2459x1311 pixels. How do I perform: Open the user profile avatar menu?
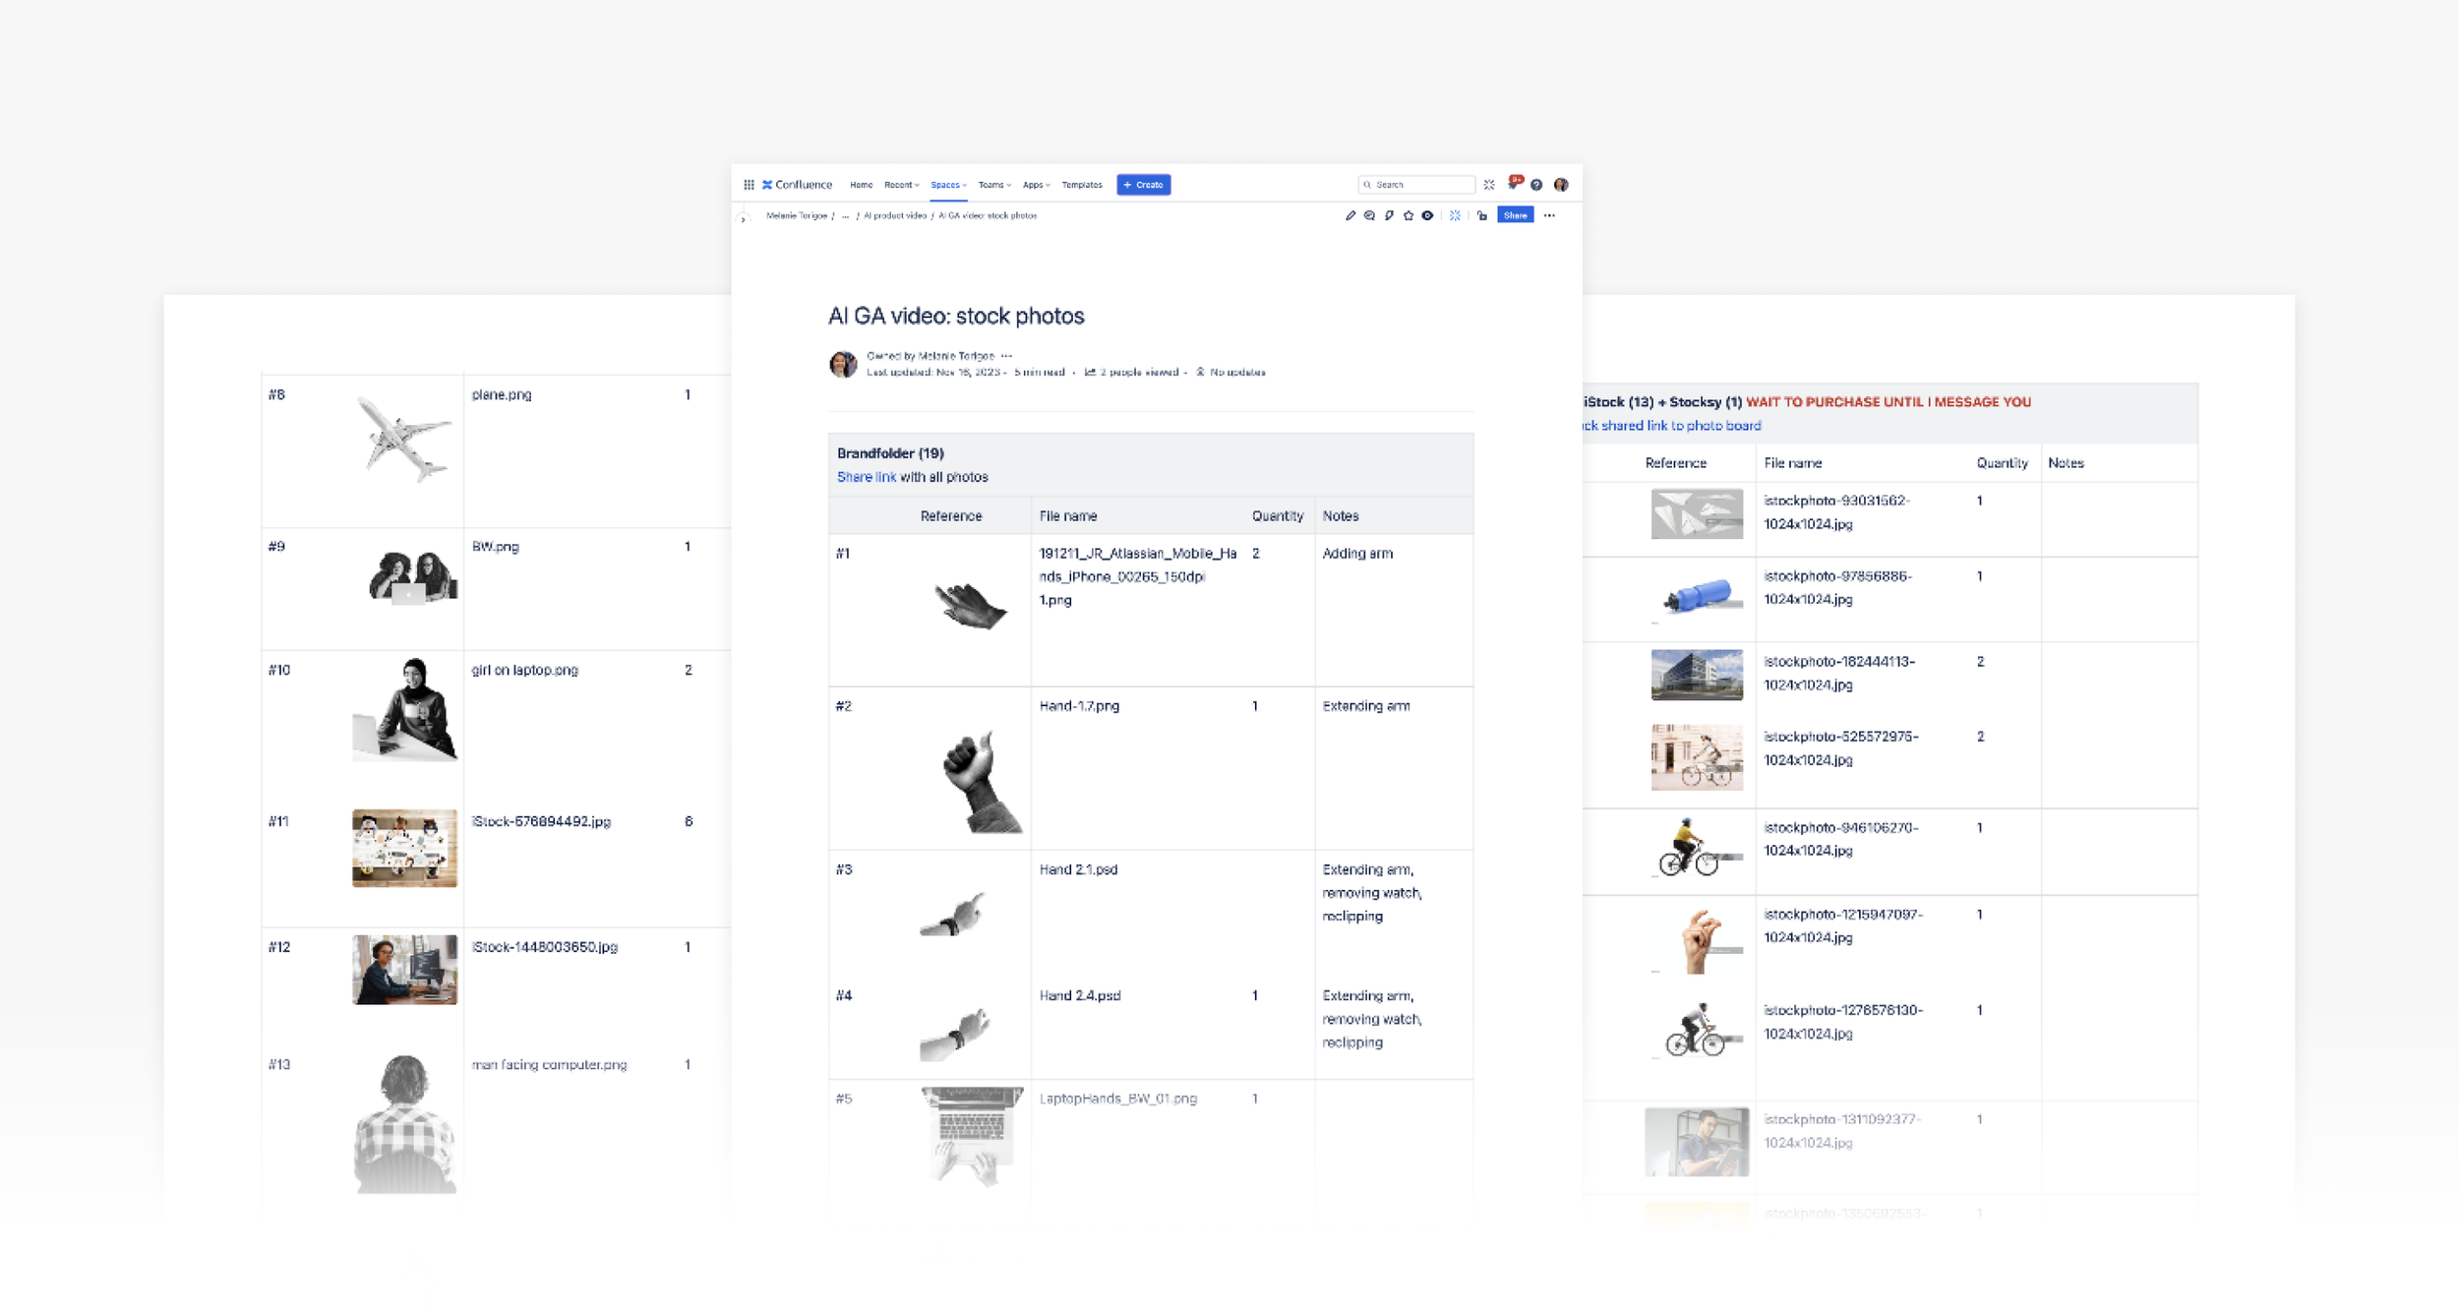click(x=1561, y=185)
